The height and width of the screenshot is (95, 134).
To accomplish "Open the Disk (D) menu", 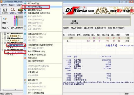I will [x=11, y=5].
